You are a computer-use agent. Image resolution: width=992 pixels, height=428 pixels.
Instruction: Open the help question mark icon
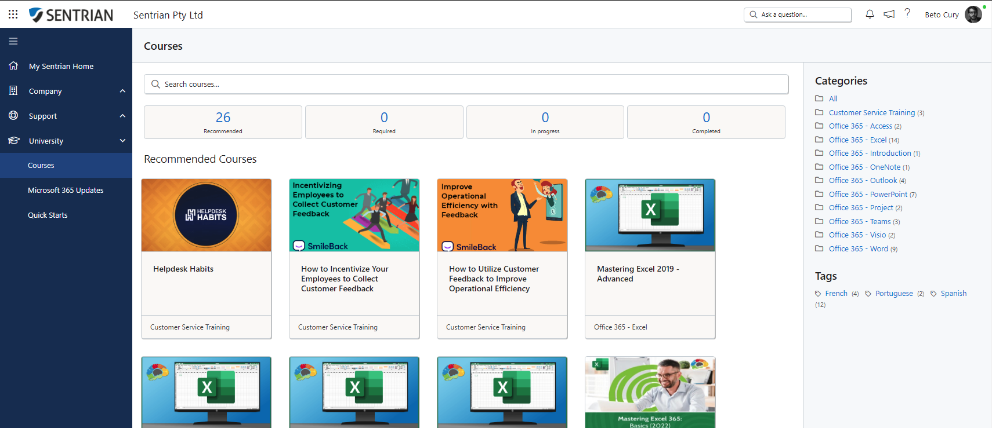coord(907,13)
